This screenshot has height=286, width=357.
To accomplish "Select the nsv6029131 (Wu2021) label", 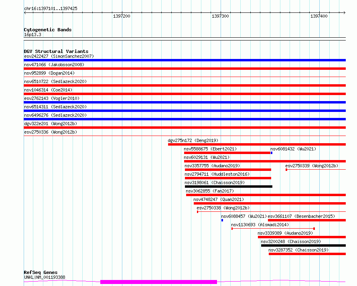I will click(207, 157).
